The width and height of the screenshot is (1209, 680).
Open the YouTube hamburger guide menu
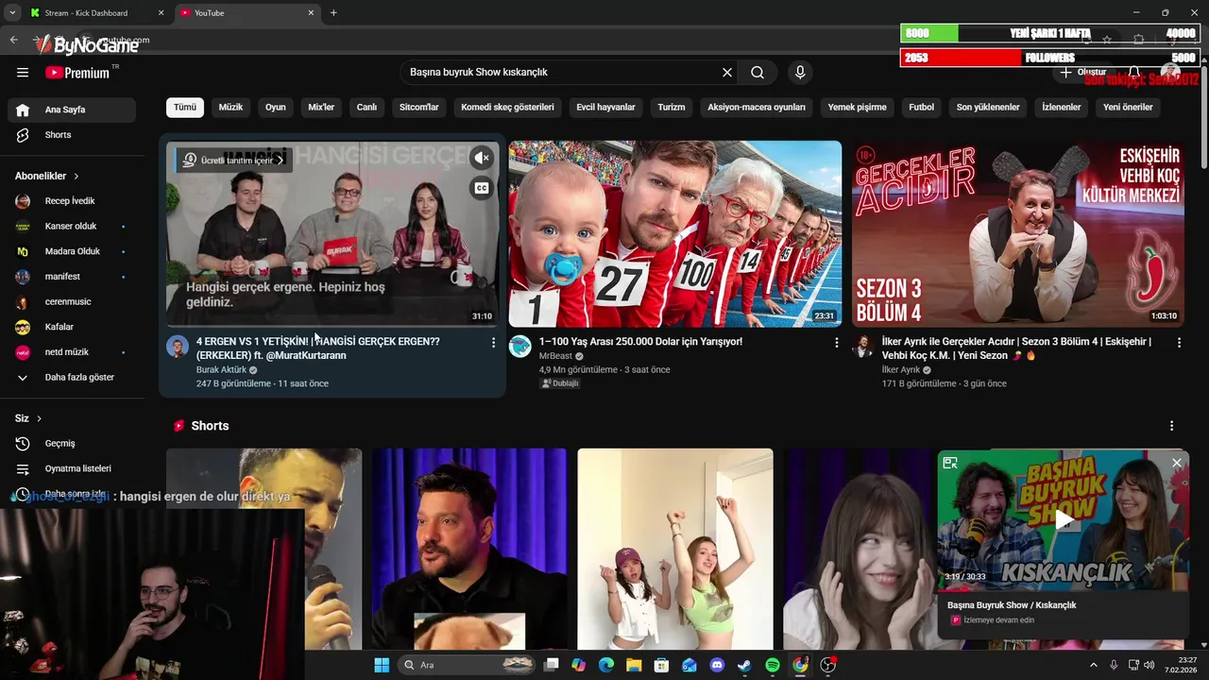(x=23, y=73)
